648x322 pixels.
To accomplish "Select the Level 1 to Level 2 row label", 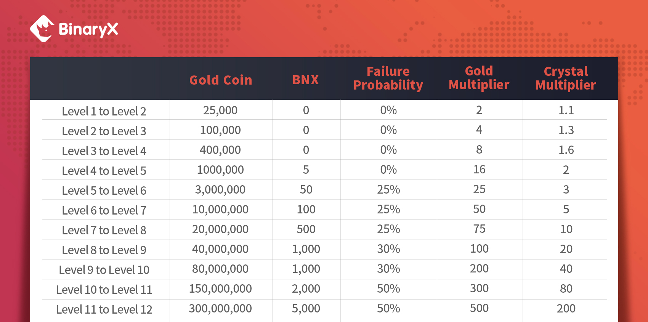I will [x=104, y=111].
